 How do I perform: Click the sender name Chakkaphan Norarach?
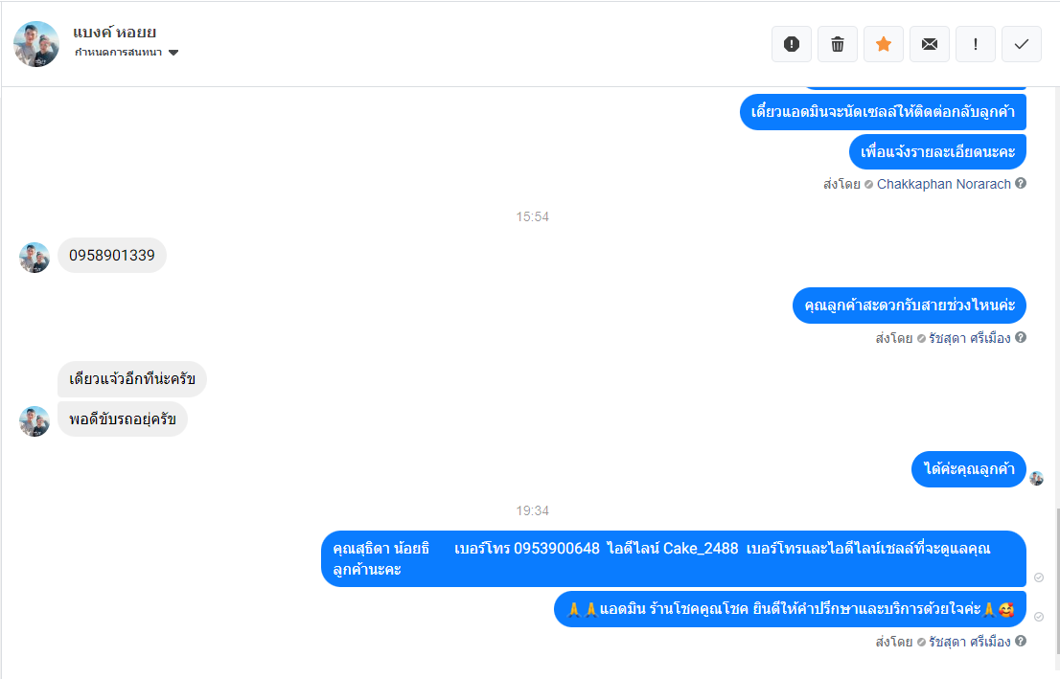click(944, 184)
